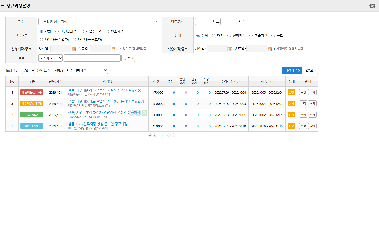Click 수정 for the 내일배움(근로자) course row
The image size is (379, 236).
tap(303, 92)
